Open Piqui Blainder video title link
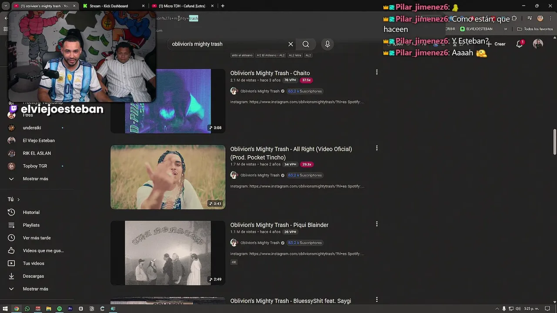The image size is (557, 313). (x=279, y=225)
